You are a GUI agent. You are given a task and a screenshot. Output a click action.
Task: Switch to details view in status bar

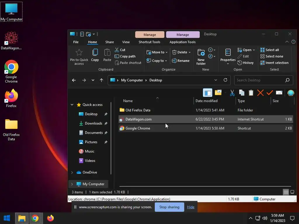point(286,192)
